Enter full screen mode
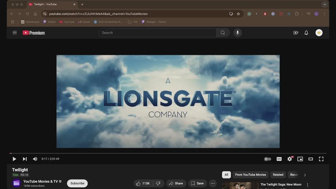 (x=321, y=159)
